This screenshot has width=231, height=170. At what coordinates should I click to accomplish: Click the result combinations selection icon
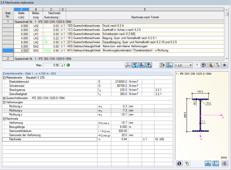[163, 65]
